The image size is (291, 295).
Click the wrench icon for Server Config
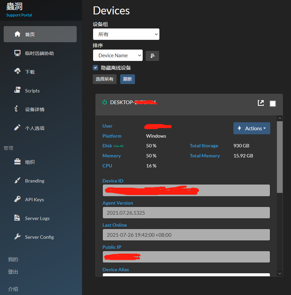[17, 237]
